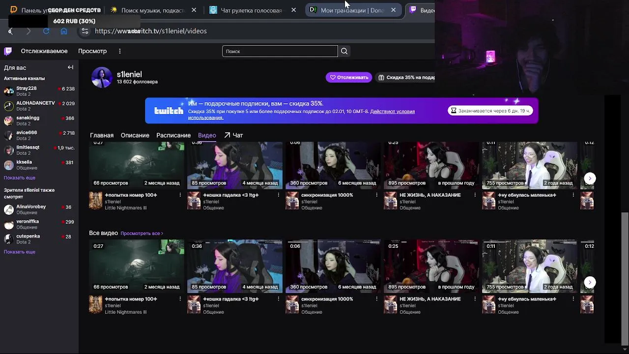Open kkselia channel in sidebar
629x354 pixels.
click(x=39, y=165)
